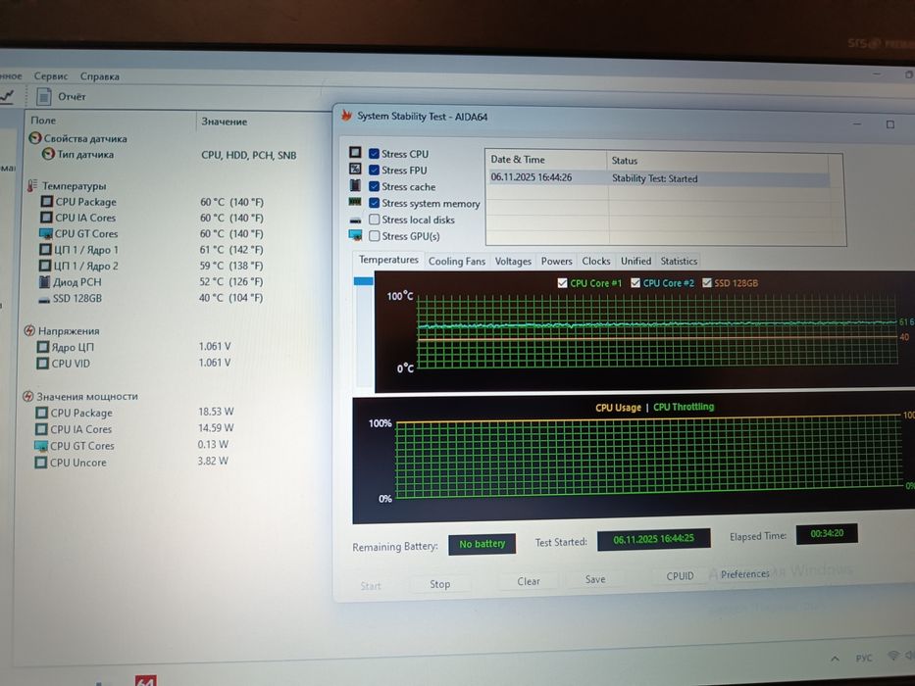Click the CPU VID row icon
Viewport: 915px width, 686px height.
click(42, 364)
